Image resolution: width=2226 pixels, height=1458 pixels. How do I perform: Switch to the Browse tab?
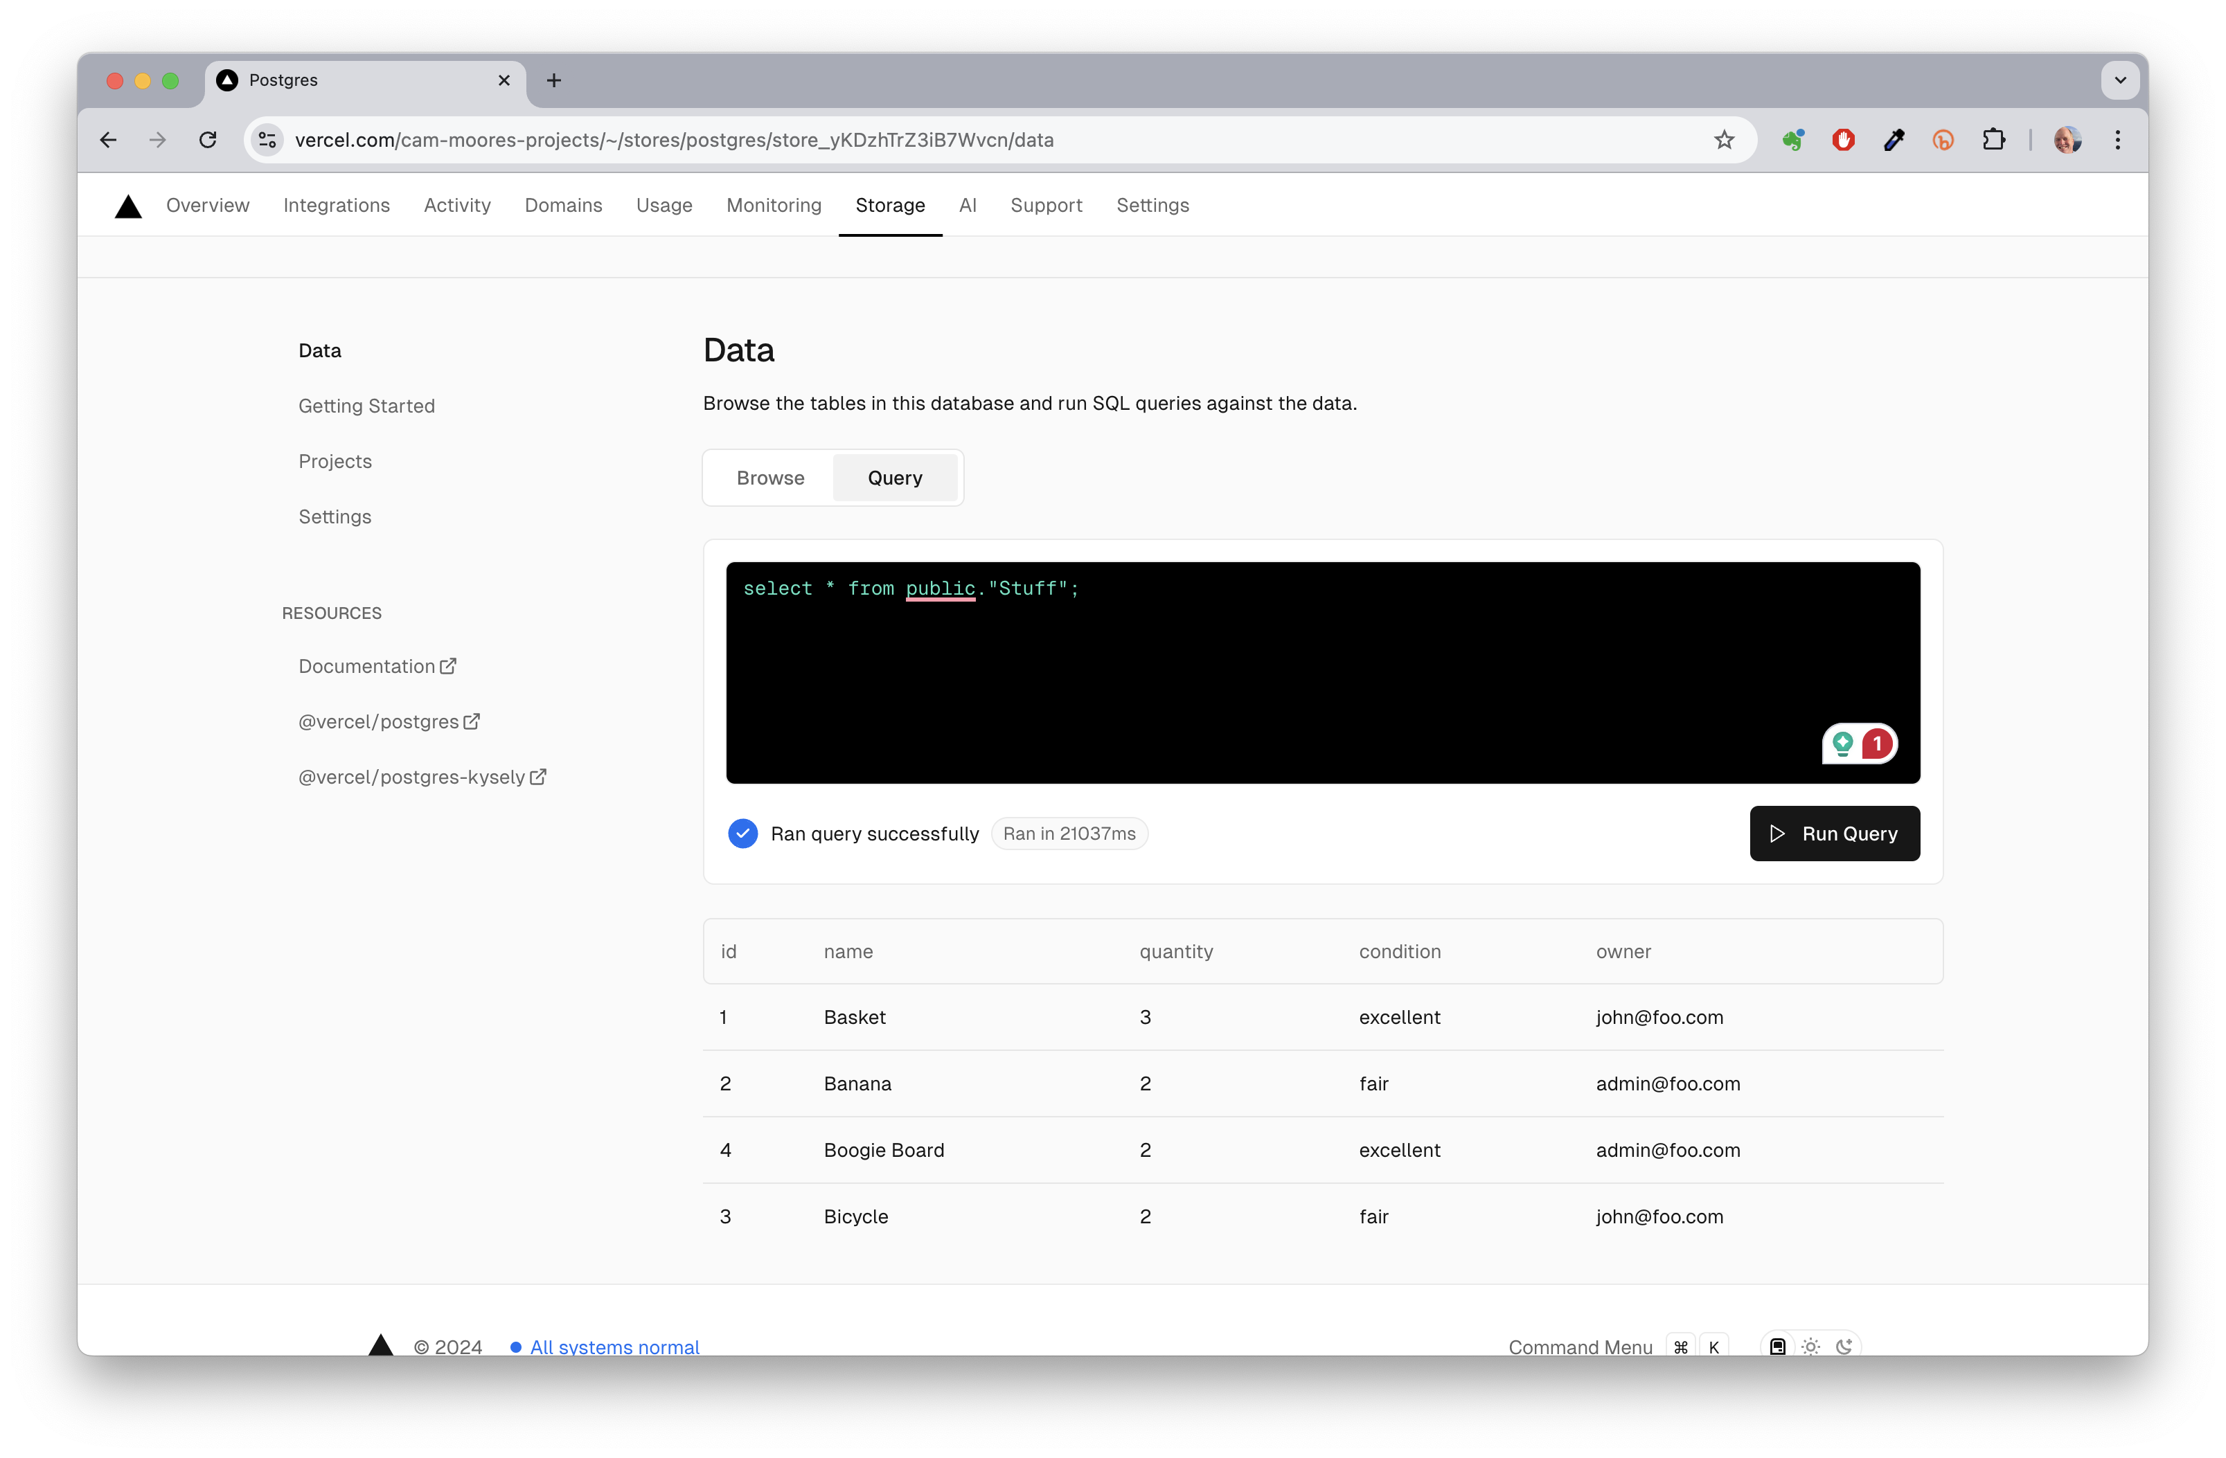(x=769, y=478)
